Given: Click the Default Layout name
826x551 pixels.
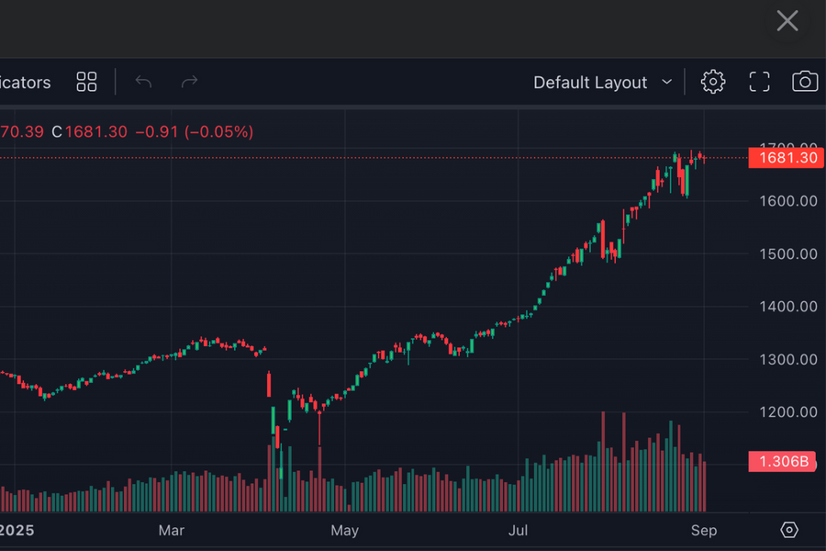Looking at the screenshot, I should coord(590,82).
